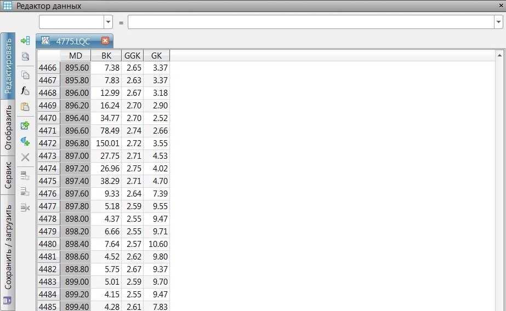Expand the left combo box dropdown arrow

[109, 22]
